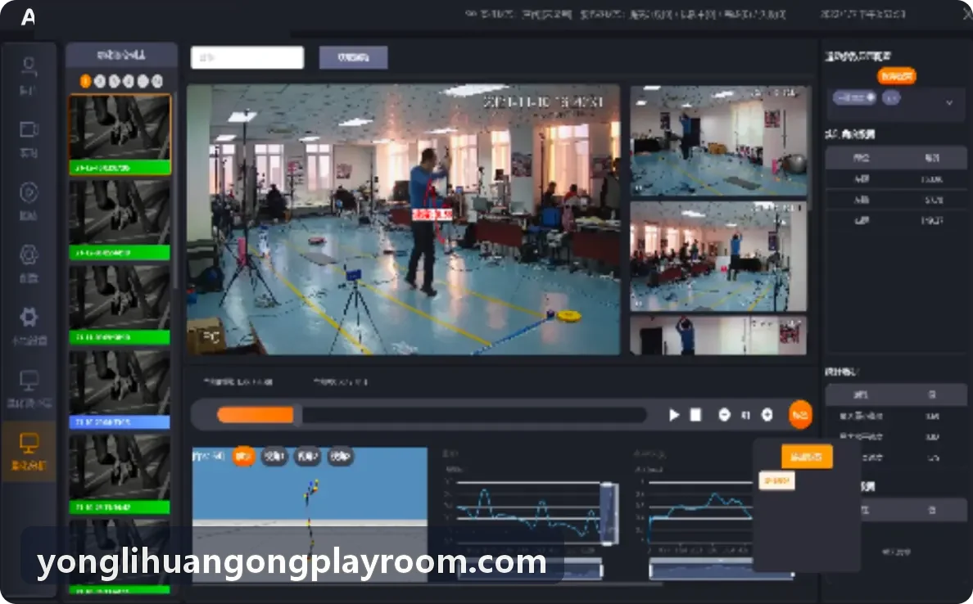Screen dimensions: 973x604
Task: Expand the tag dropdown chevron in right panel
Action: [948, 103]
